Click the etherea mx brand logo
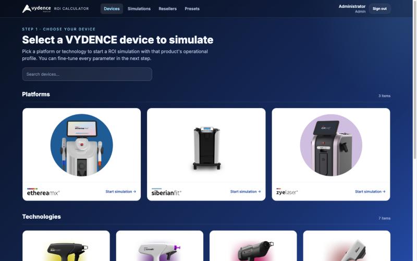This screenshot has width=417, height=261. (43, 192)
